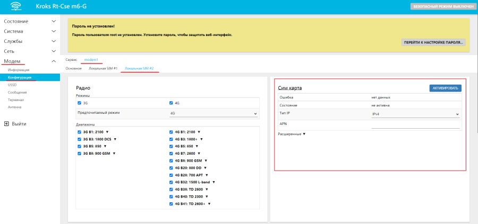This screenshot has height=224, width=478.
Task: Expand the Расширенные settings section
Action: [x=292, y=134]
